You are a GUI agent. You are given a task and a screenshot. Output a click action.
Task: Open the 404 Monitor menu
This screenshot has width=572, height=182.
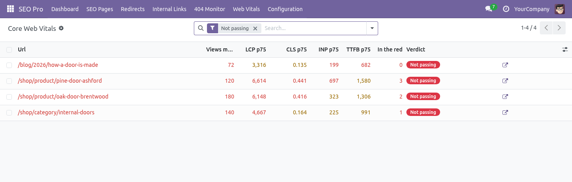pos(210,9)
